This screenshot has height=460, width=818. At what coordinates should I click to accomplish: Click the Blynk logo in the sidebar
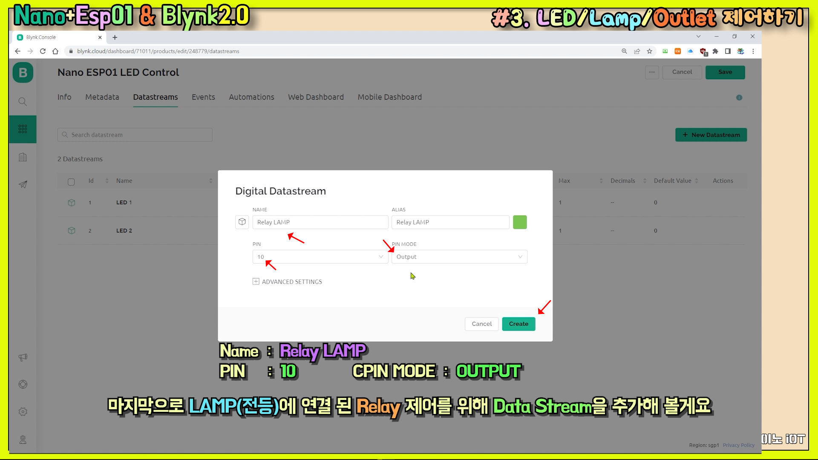tap(23, 73)
